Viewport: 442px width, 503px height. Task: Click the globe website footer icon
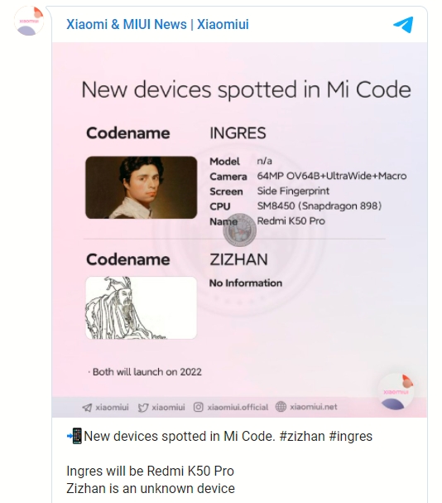[281, 407]
